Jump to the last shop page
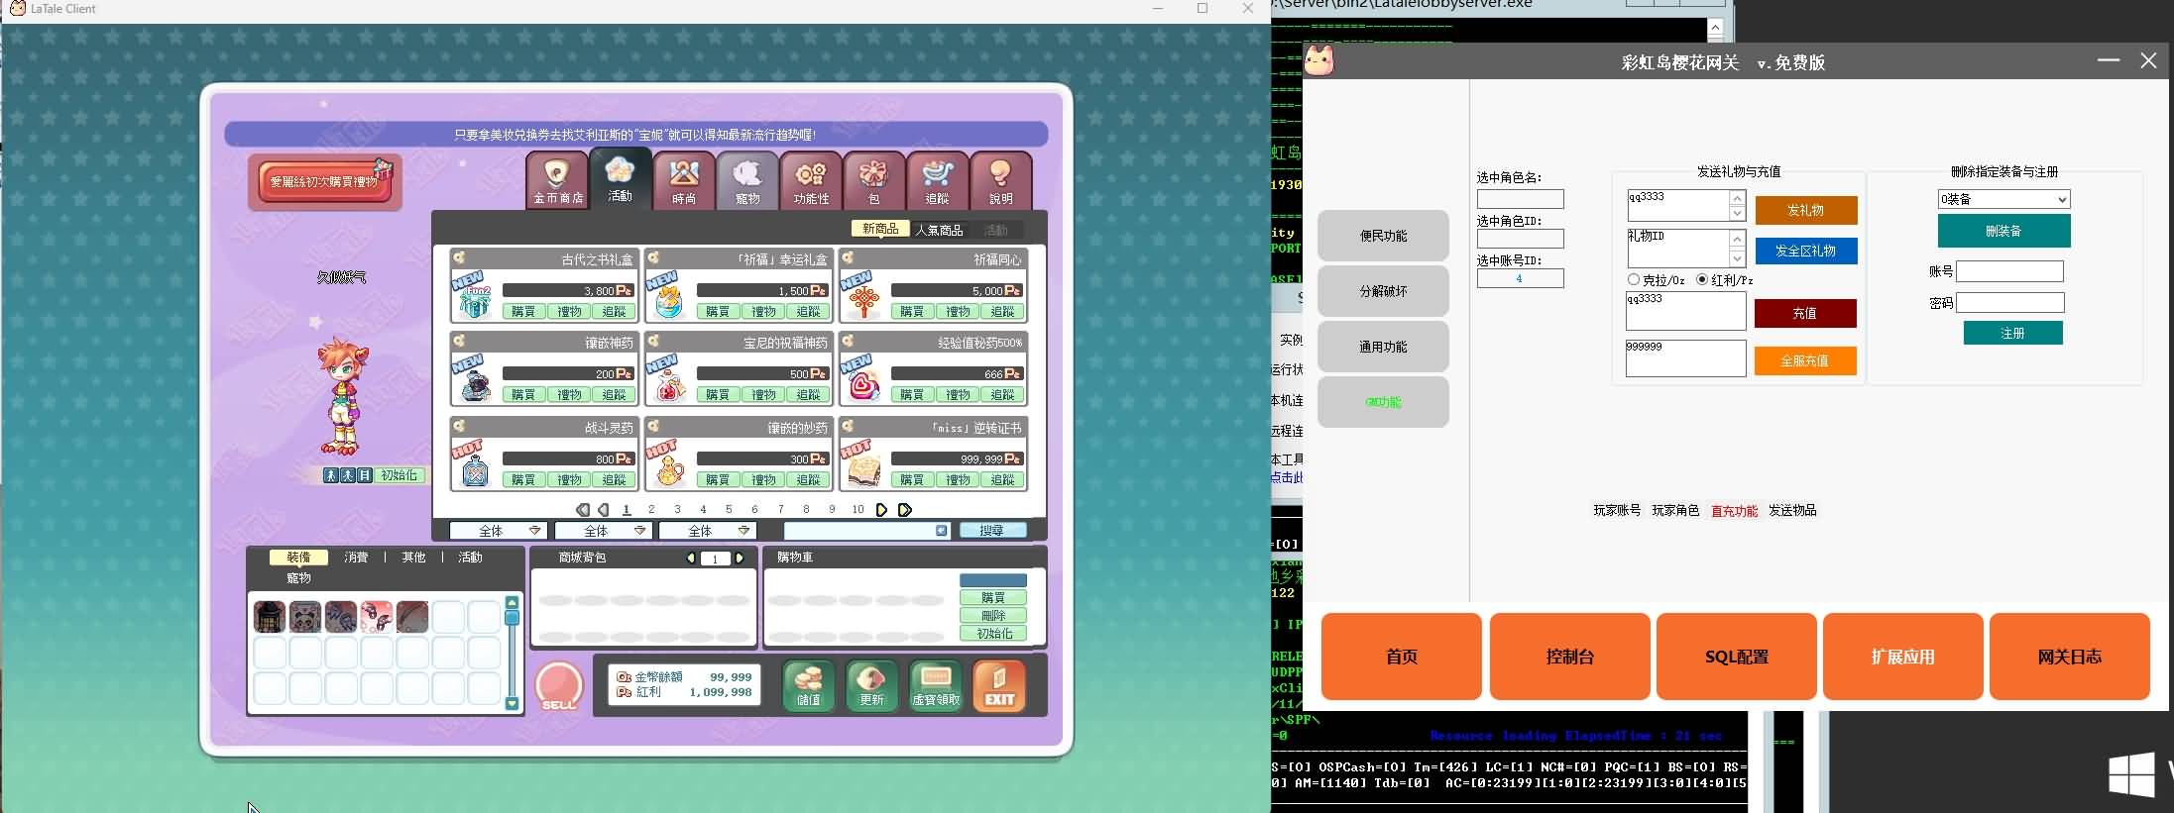Image resolution: width=2174 pixels, height=813 pixels. 904,510
